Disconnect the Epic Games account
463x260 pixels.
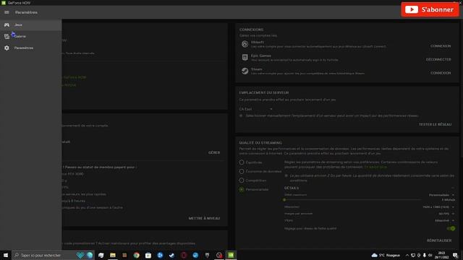tap(438, 59)
